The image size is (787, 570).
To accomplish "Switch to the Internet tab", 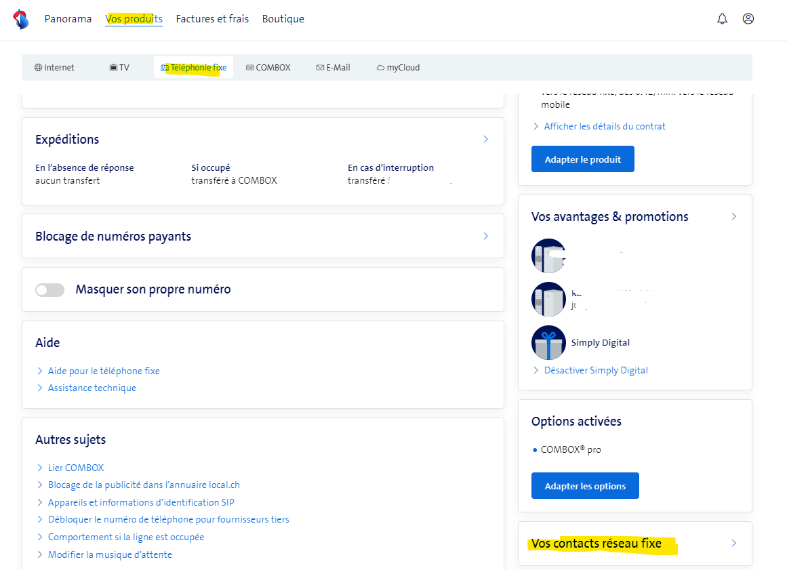I will pos(54,68).
